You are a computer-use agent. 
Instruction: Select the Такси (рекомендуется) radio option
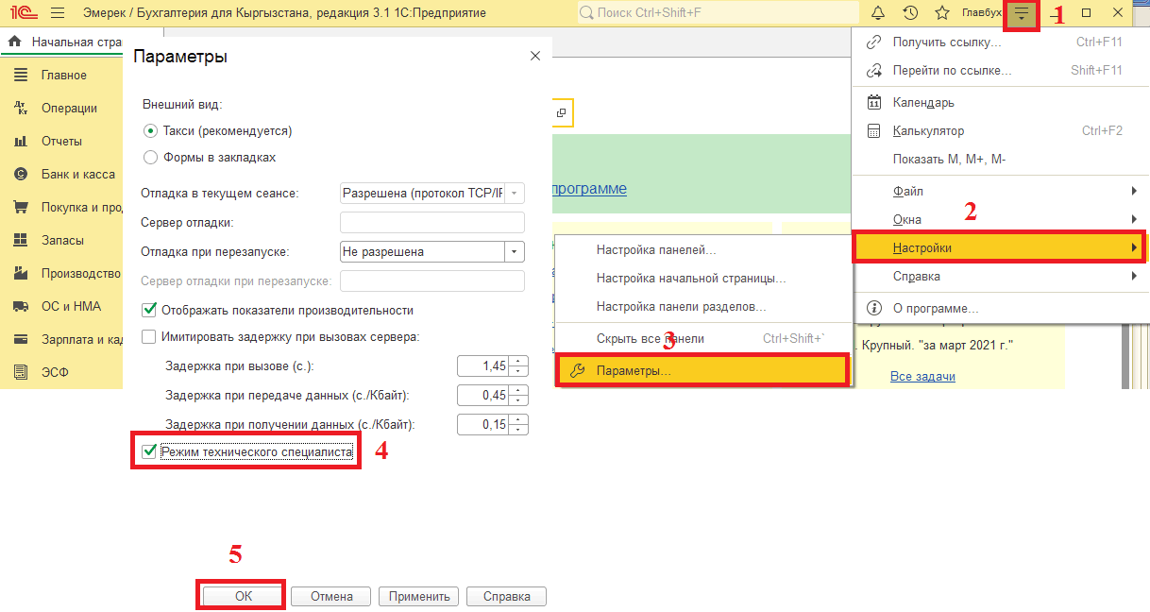[x=150, y=131]
